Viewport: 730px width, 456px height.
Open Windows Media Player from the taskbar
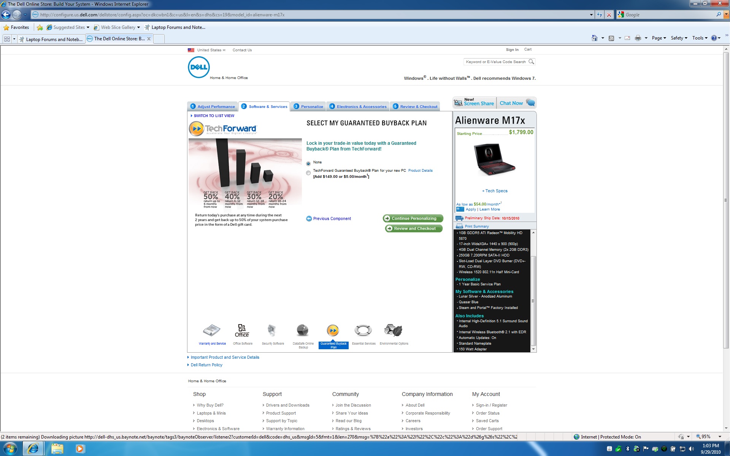click(x=79, y=449)
